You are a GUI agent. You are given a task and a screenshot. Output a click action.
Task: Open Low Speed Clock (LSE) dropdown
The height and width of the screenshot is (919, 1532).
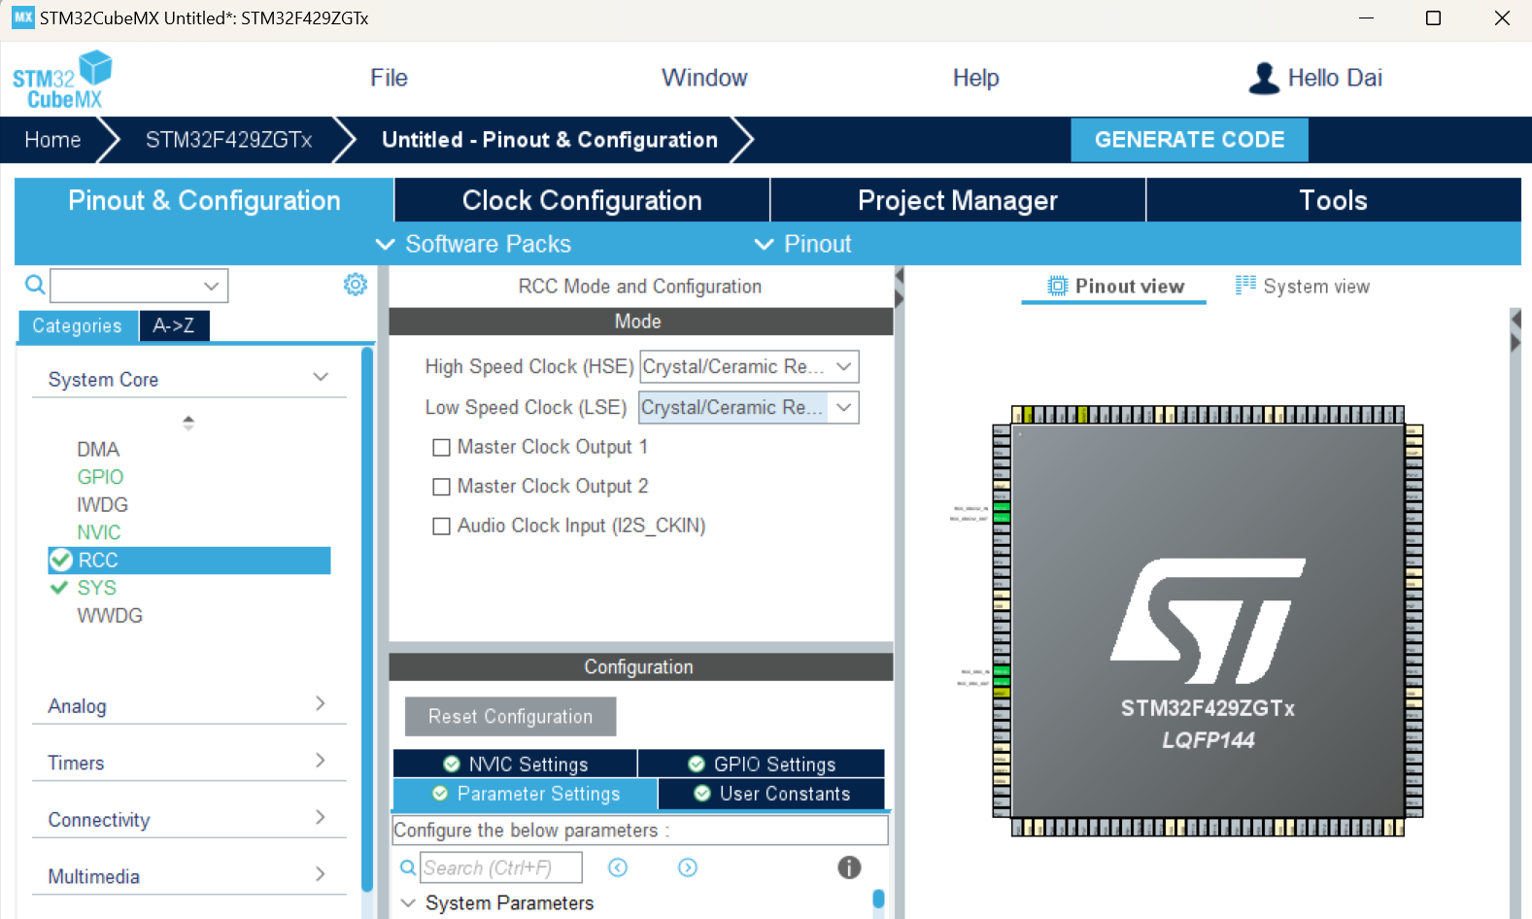[x=749, y=407]
